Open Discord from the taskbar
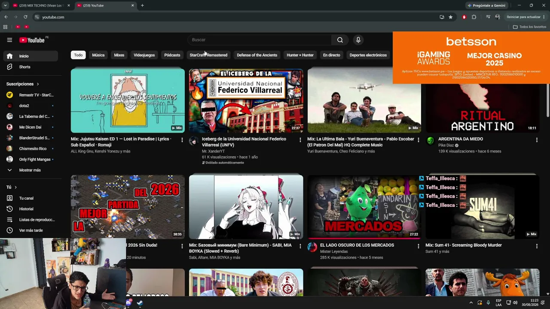This screenshot has height=309, width=550. point(129,303)
